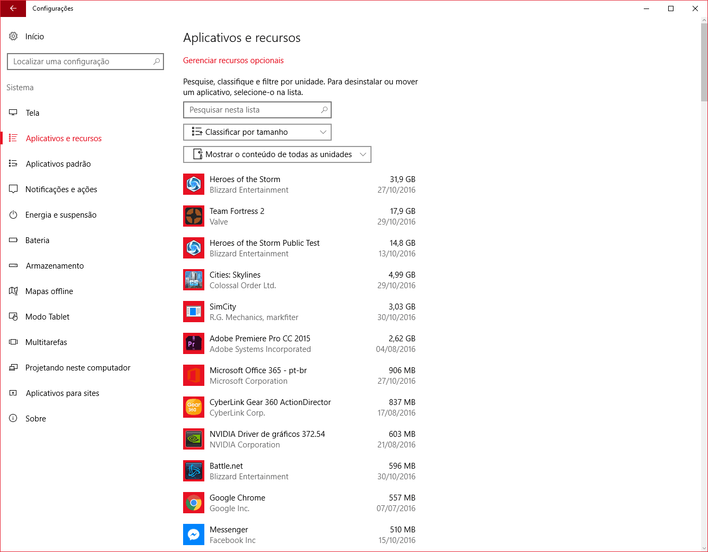Click the Aplicativos padrão list icon
This screenshot has height=552, width=708.
13,163
